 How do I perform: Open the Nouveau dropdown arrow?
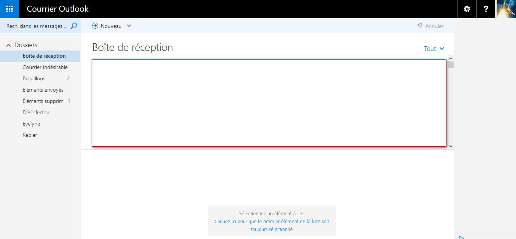tap(129, 26)
